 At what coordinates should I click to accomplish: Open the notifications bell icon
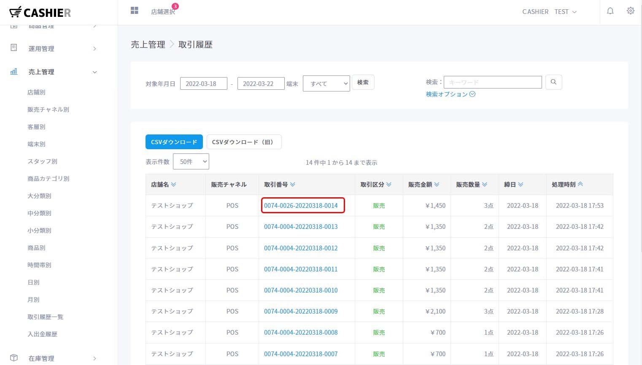610,11
